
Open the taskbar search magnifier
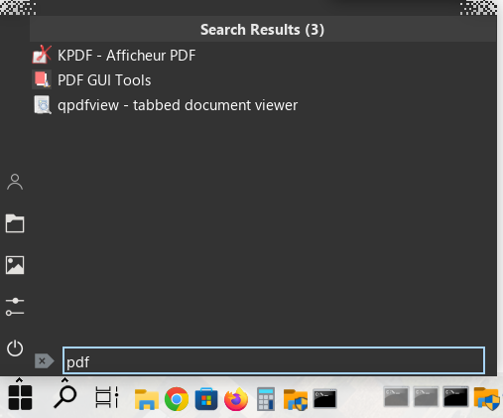point(65,397)
